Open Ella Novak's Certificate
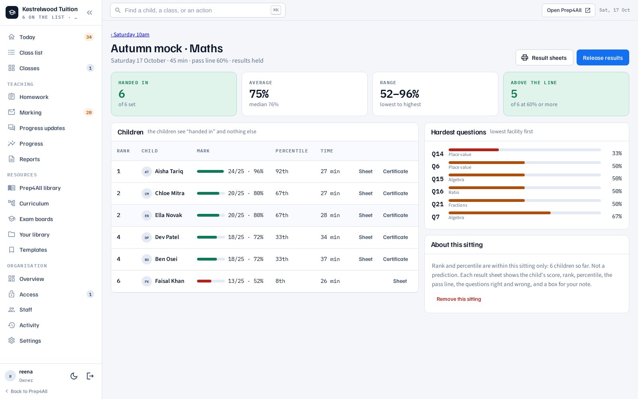 395,215
